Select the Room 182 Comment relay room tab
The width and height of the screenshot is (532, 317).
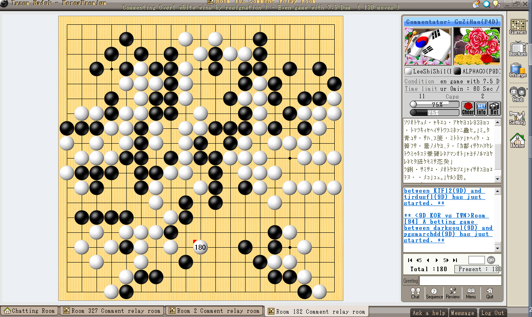pos(317,311)
